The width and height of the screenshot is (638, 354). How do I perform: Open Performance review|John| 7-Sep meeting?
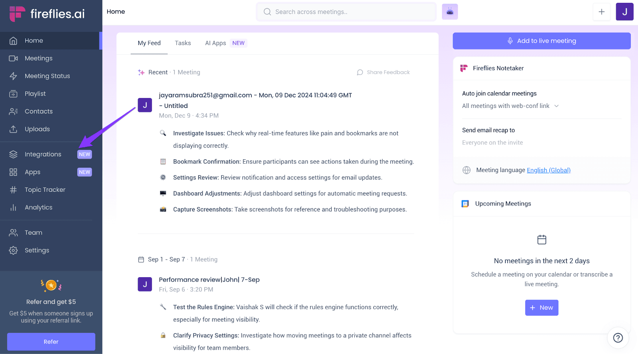(209, 280)
